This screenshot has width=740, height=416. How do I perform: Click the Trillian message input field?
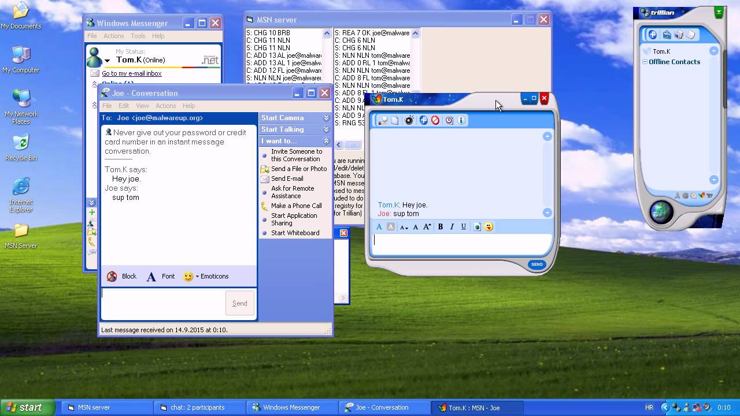coord(461,244)
